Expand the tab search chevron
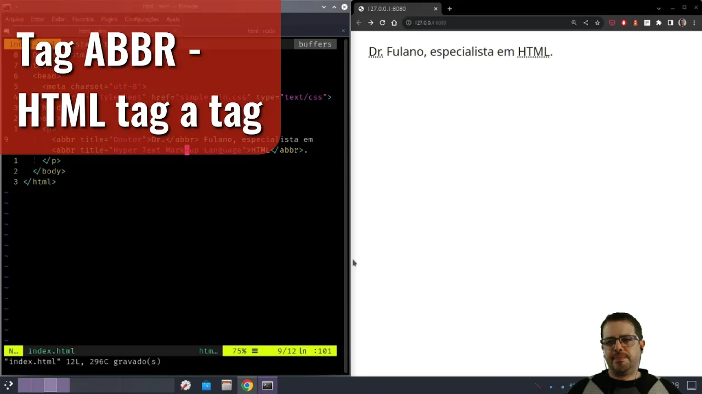The height and width of the screenshot is (394, 702). pos(659,8)
